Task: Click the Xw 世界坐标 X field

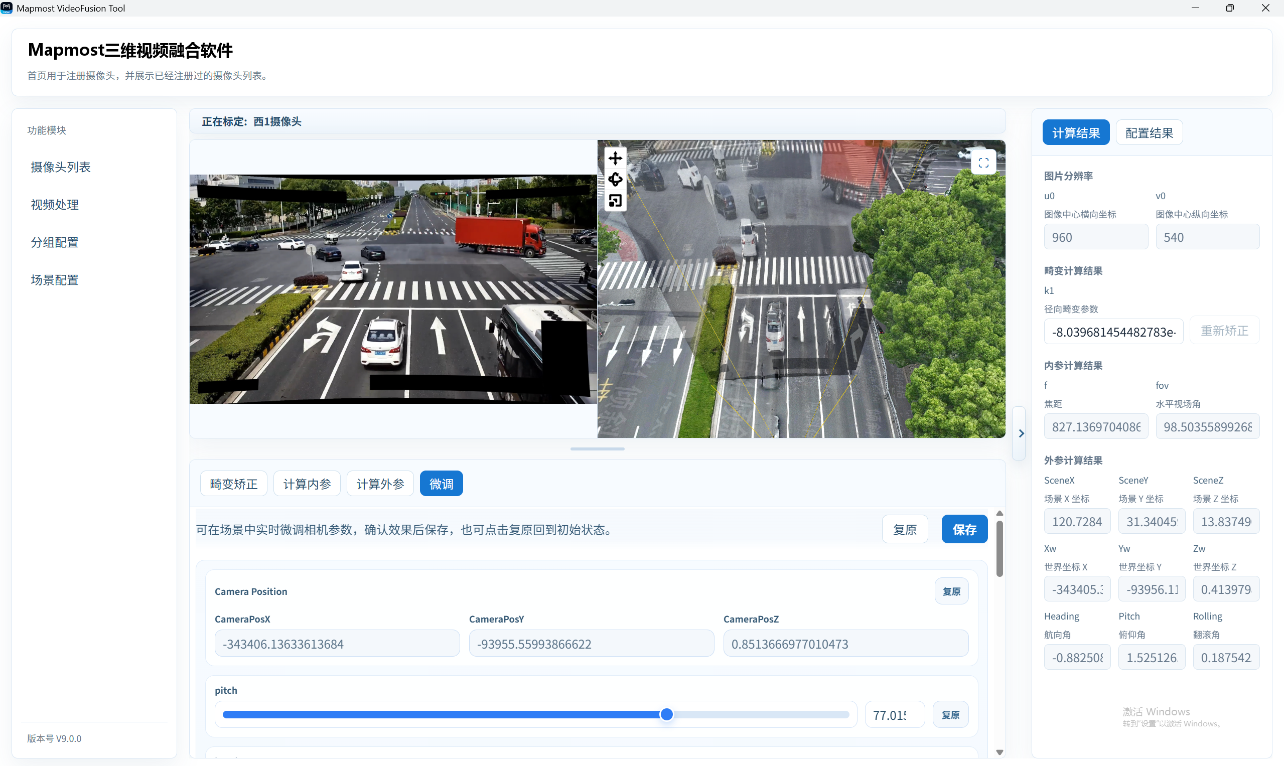Action: pyautogui.click(x=1077, y=589)
